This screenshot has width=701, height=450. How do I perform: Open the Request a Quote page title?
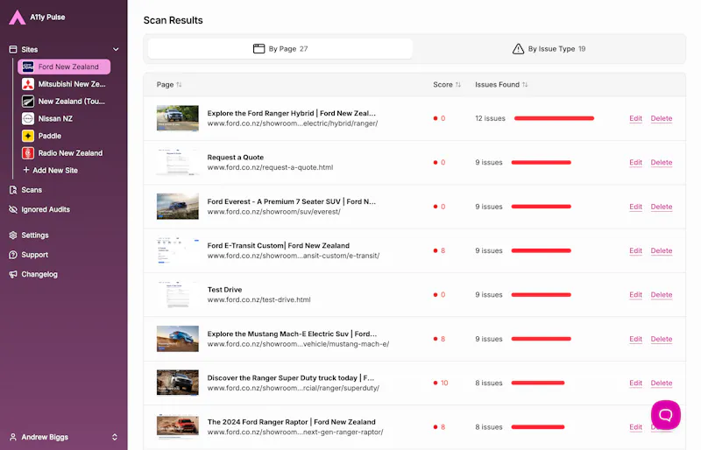[x=235, y=158]
